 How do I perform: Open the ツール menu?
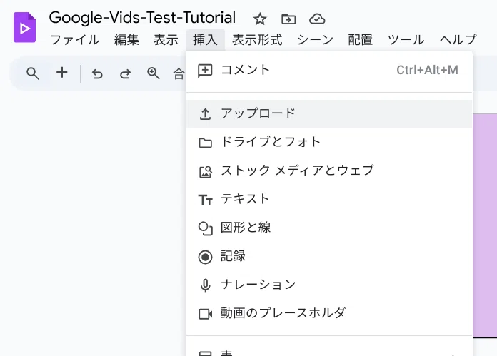click(x=406, y=40)
